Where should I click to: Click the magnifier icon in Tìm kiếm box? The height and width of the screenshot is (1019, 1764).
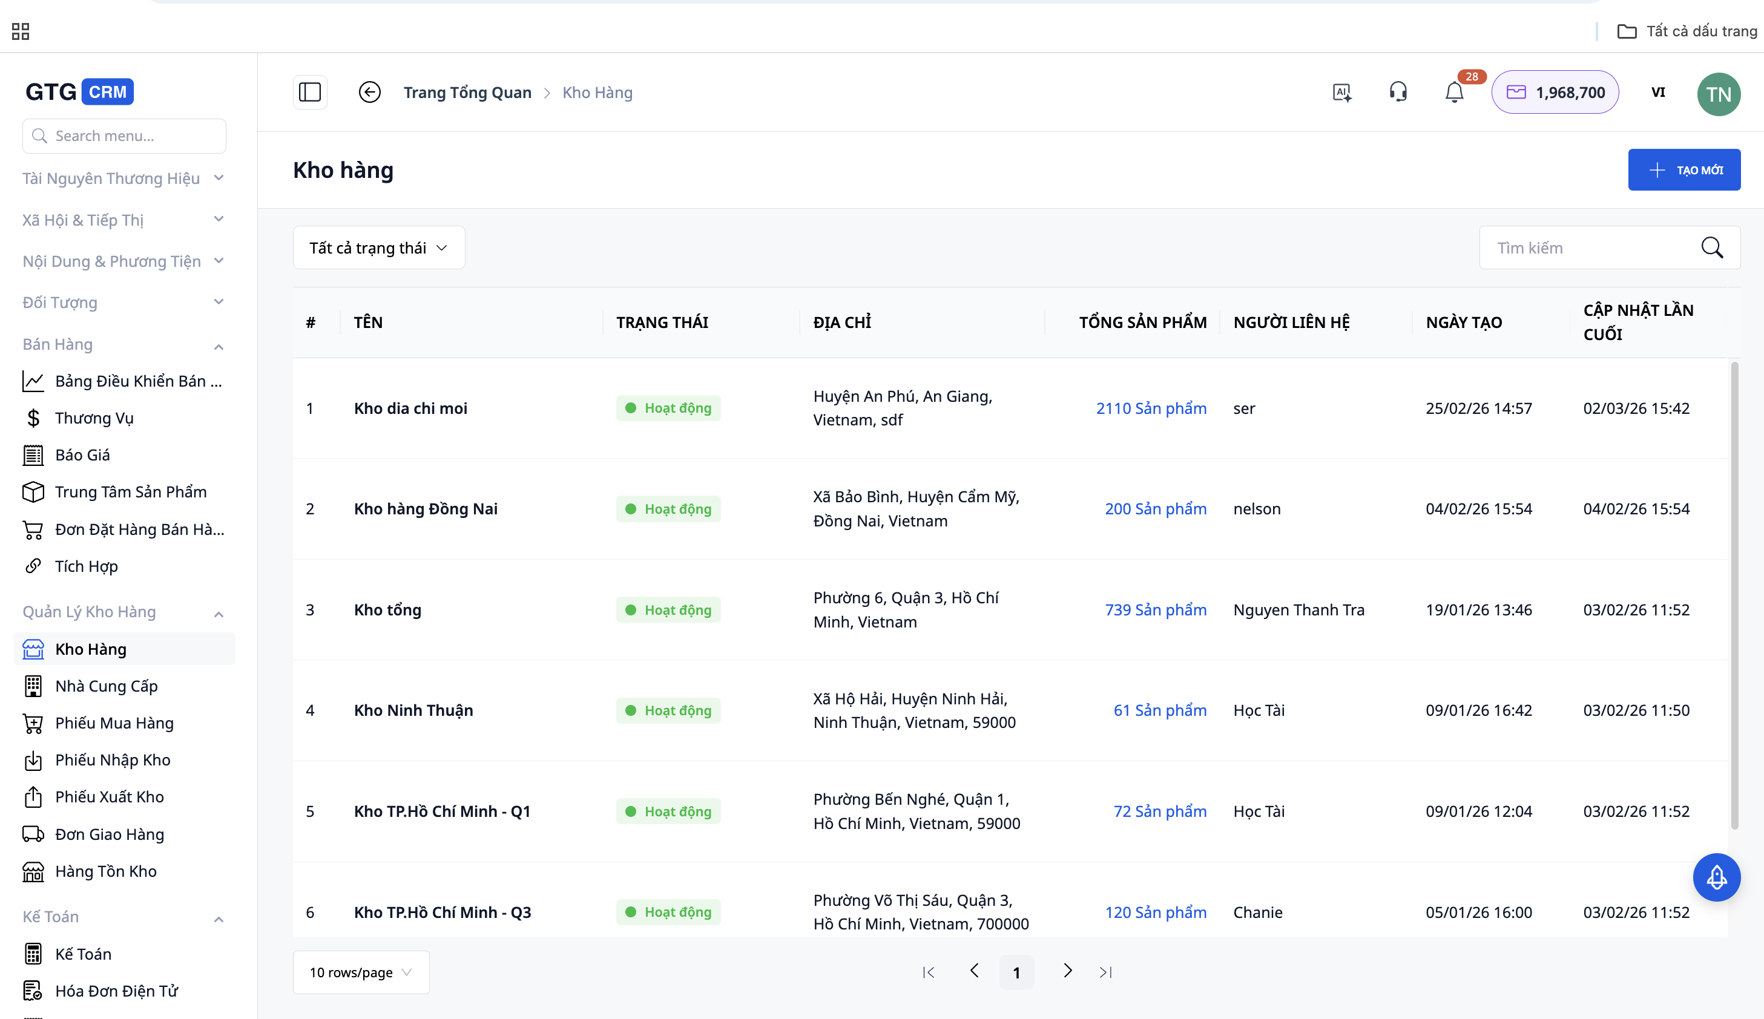(x=1711, y=247)
